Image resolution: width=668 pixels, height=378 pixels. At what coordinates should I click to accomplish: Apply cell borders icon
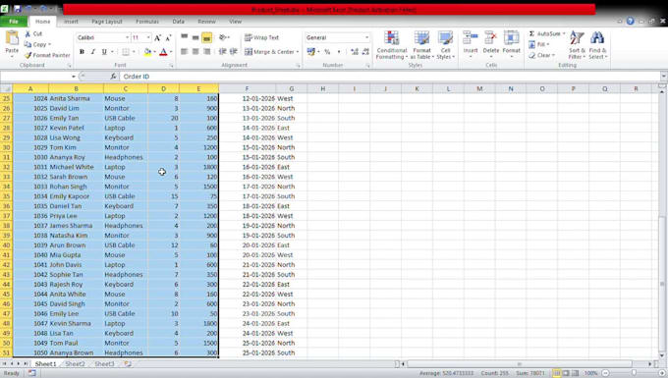pyautogui.click(x=126, y=51)
